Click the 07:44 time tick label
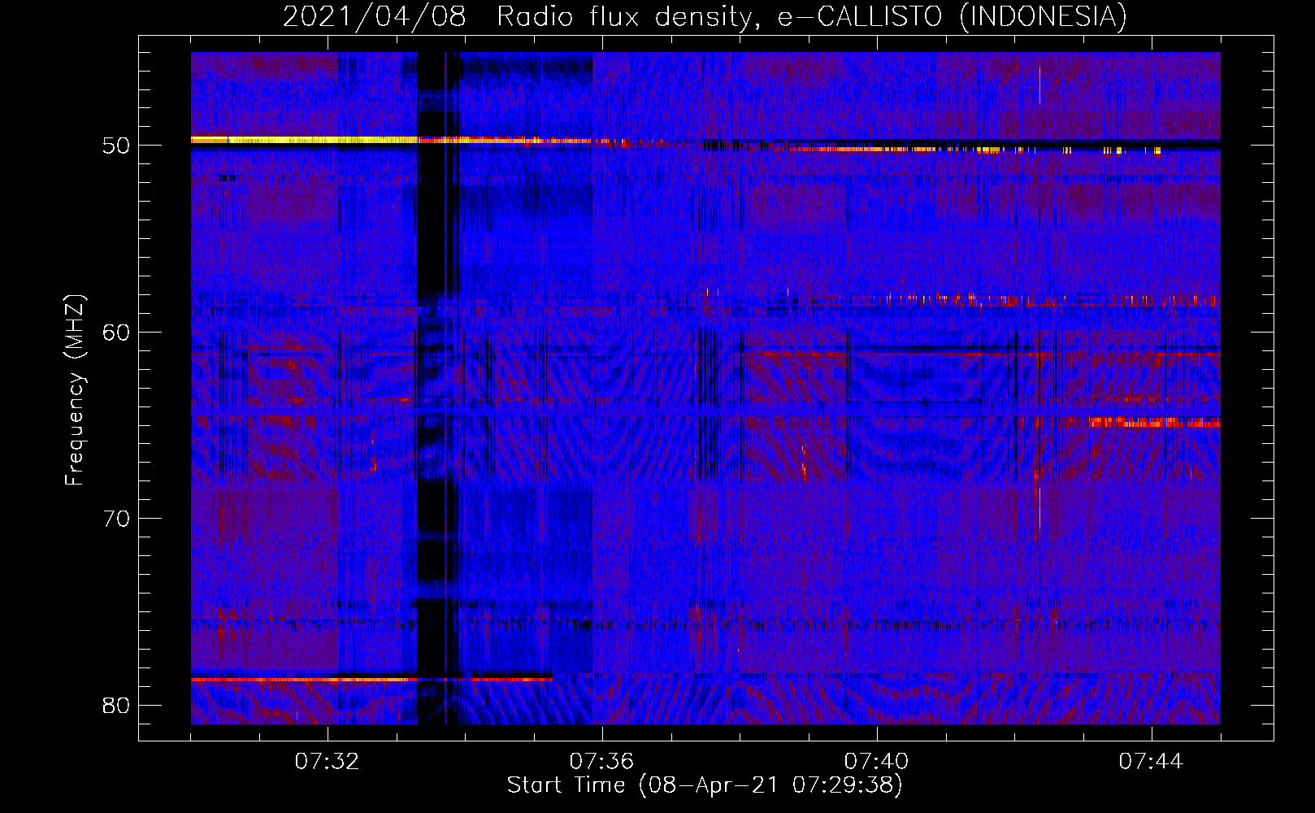Image resolution: width=1315 pixels, height=813 pixels. tap(1151, 762)
